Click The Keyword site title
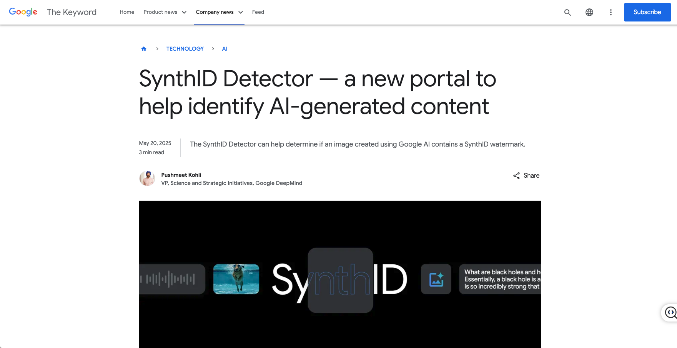Image resolution: width=677 pixels, height=348 pixels. pos(72,12)
